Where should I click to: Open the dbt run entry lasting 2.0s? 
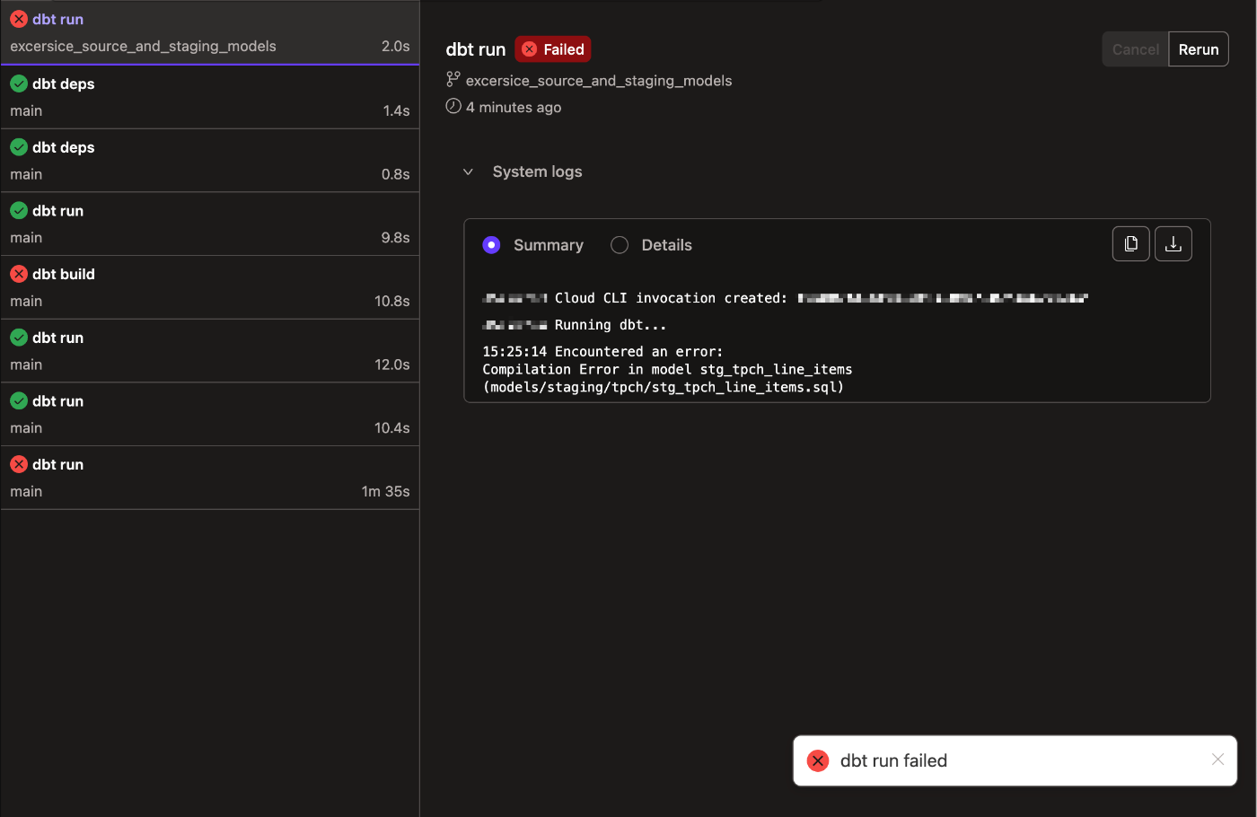(x=210, y=33)
